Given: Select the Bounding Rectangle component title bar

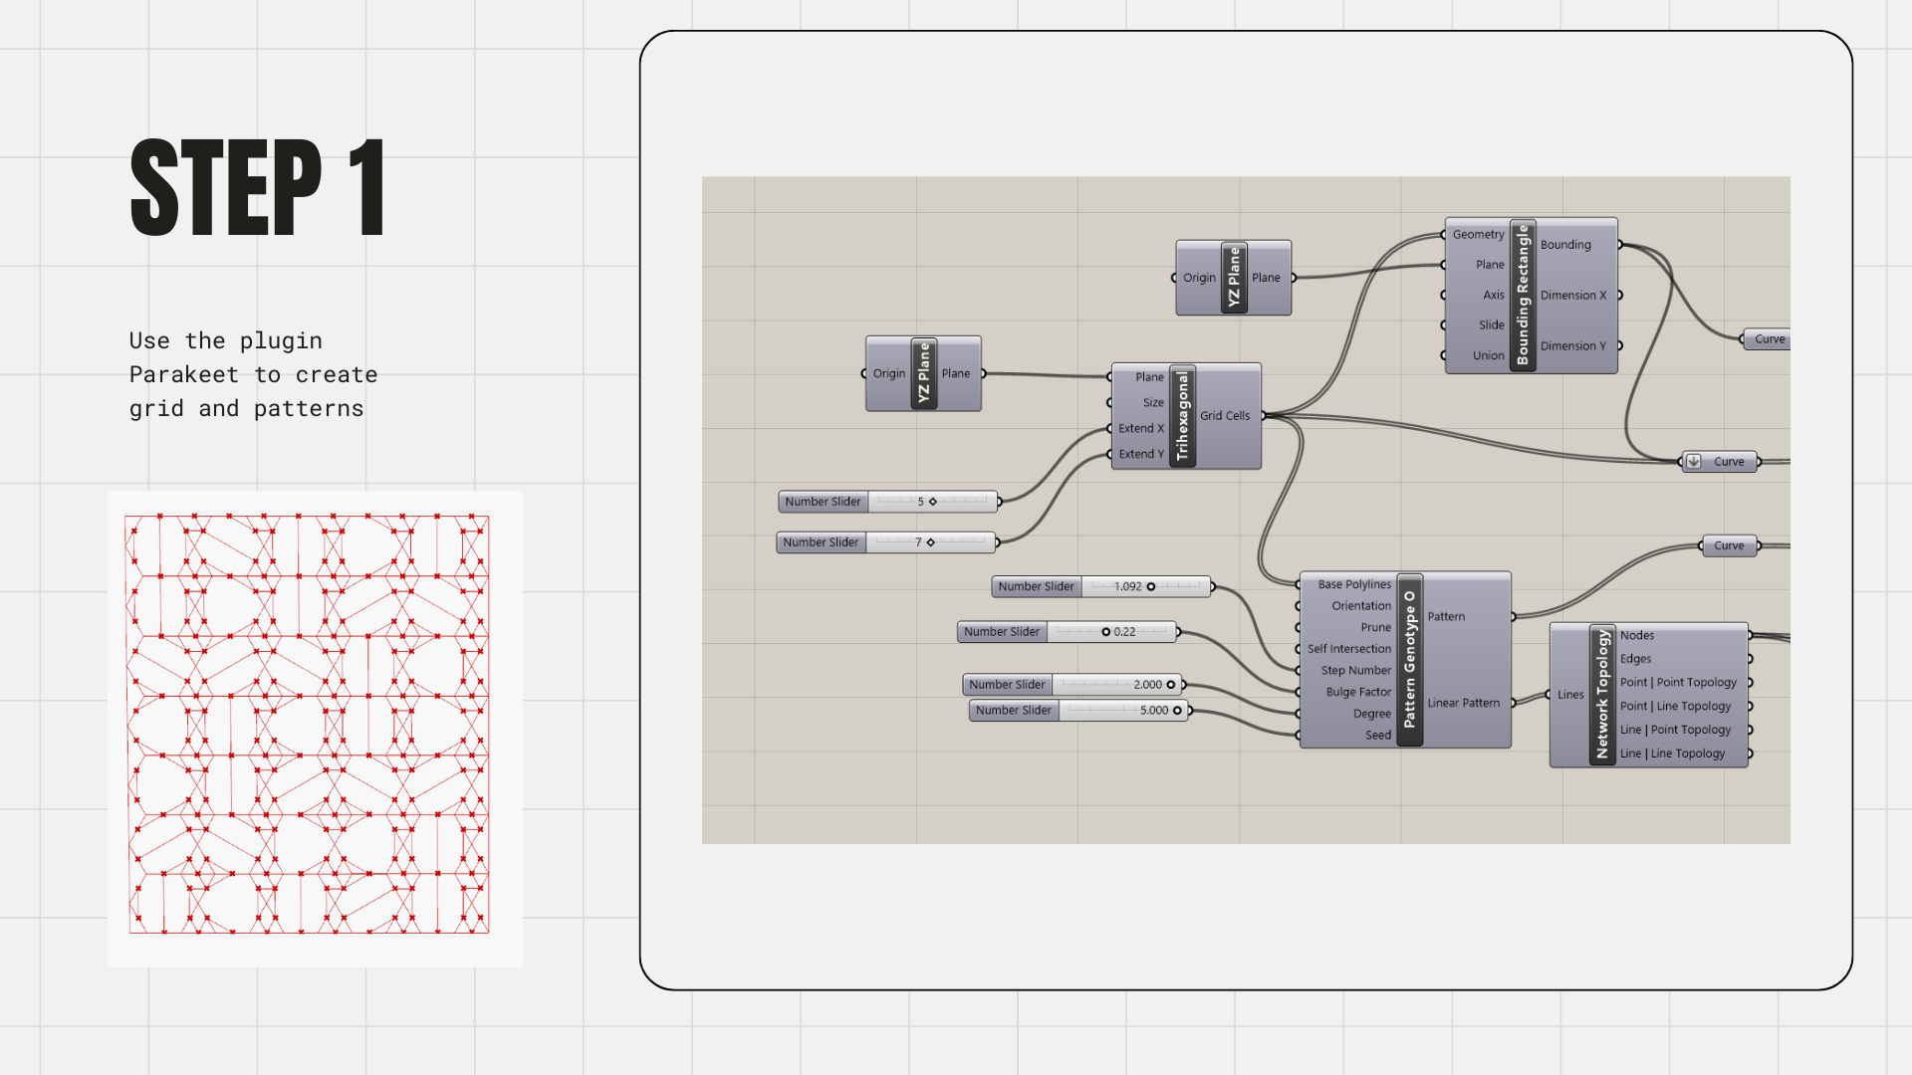Looking at the screenshot, I should (1522, 295).
